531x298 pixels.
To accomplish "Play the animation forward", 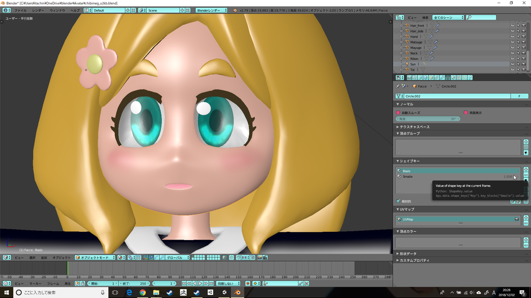I will [x=200, y=284].
